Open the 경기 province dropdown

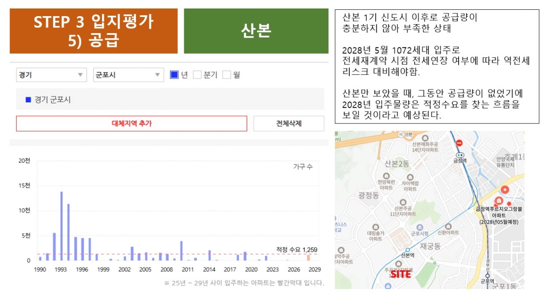click(x=51, y=75)
